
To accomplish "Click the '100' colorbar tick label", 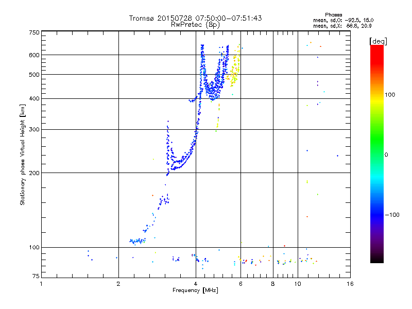I will point(390,95).
